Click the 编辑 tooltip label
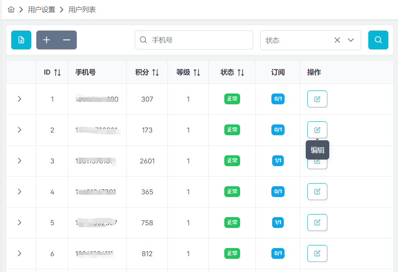 pos(318,150)
